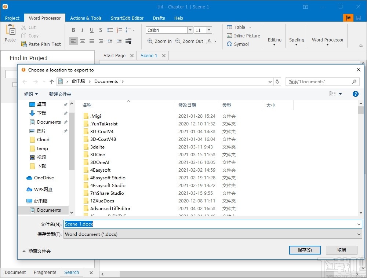
Task: Open the 3DOne folder in the file list
Action: (x=98, y=154)
